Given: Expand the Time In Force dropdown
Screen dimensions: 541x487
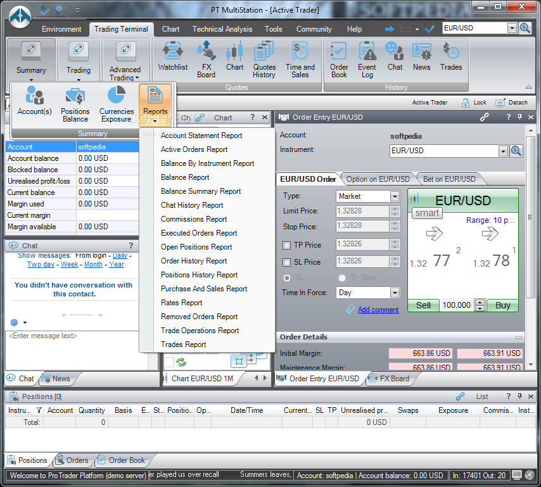Looking at the screenshot, I should (x=395, y=293).
